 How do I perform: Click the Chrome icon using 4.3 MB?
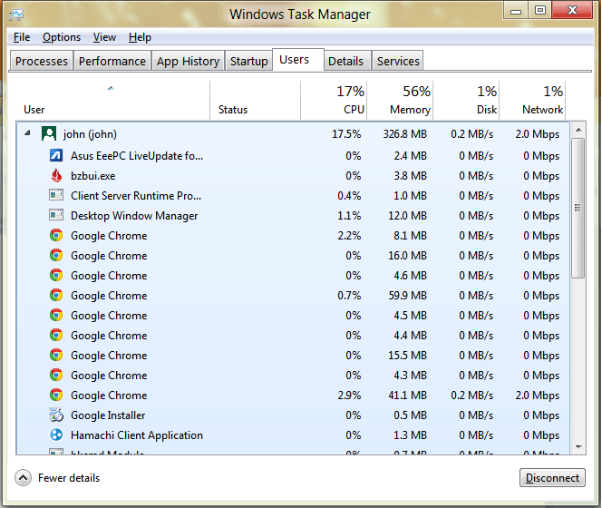pos(56,375)
